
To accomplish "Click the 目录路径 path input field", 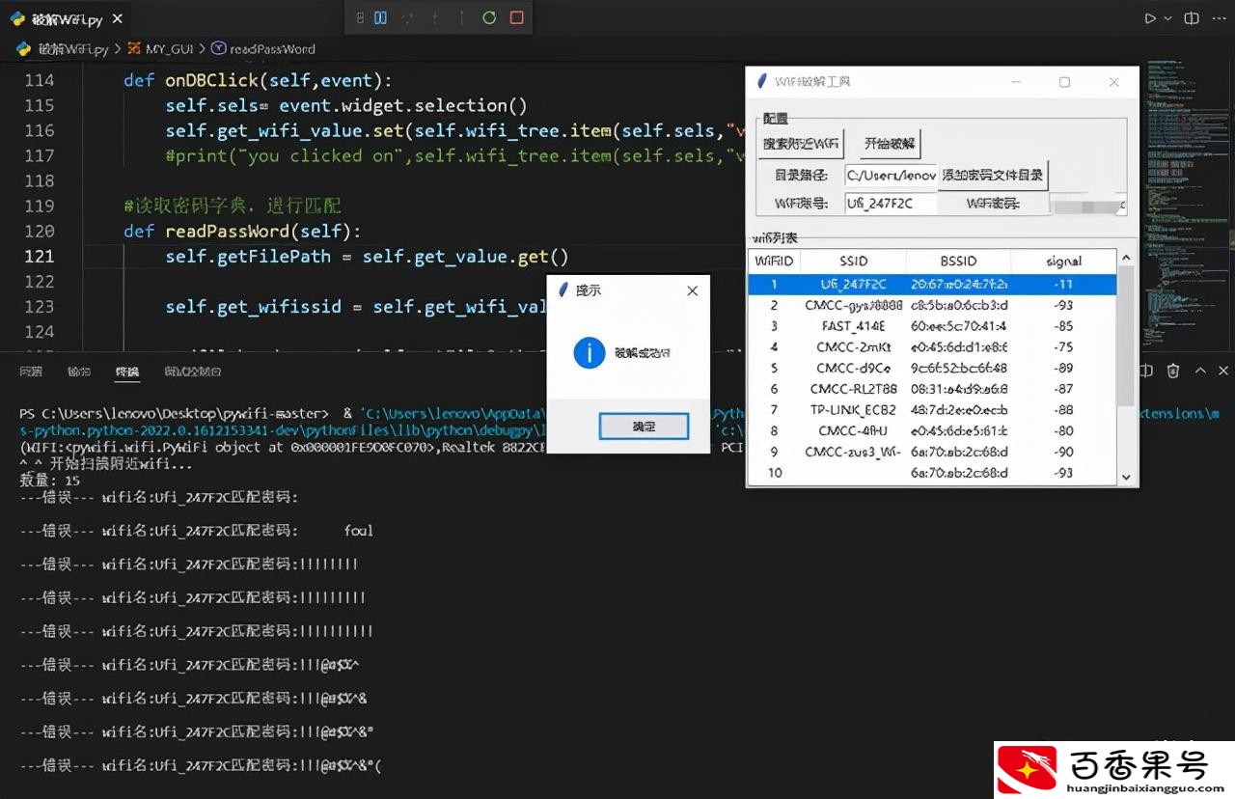I will click(x=891, y=175).
